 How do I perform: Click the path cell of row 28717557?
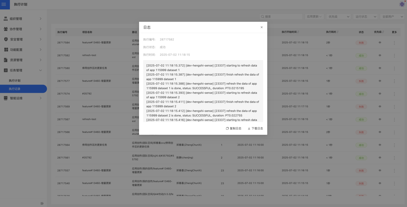point(152,170)
